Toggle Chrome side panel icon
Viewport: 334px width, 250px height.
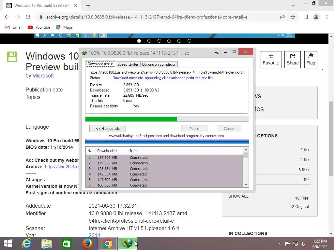pyautogui.click(x=306, y=17)
